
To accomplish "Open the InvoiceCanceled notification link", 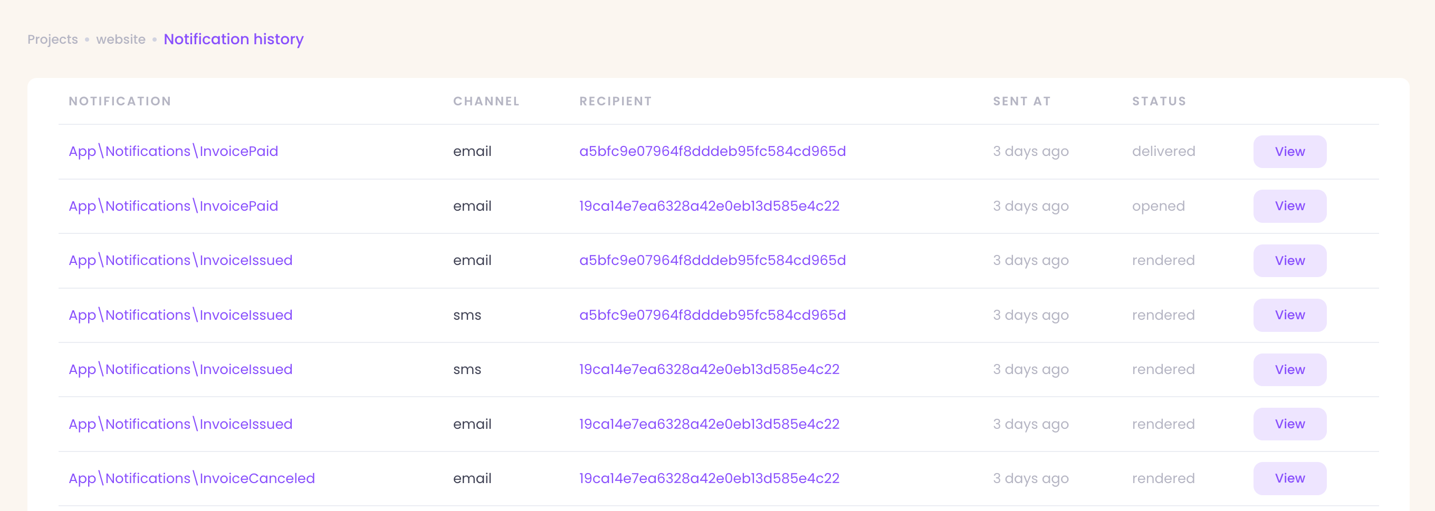I will [x=192, y=478].
